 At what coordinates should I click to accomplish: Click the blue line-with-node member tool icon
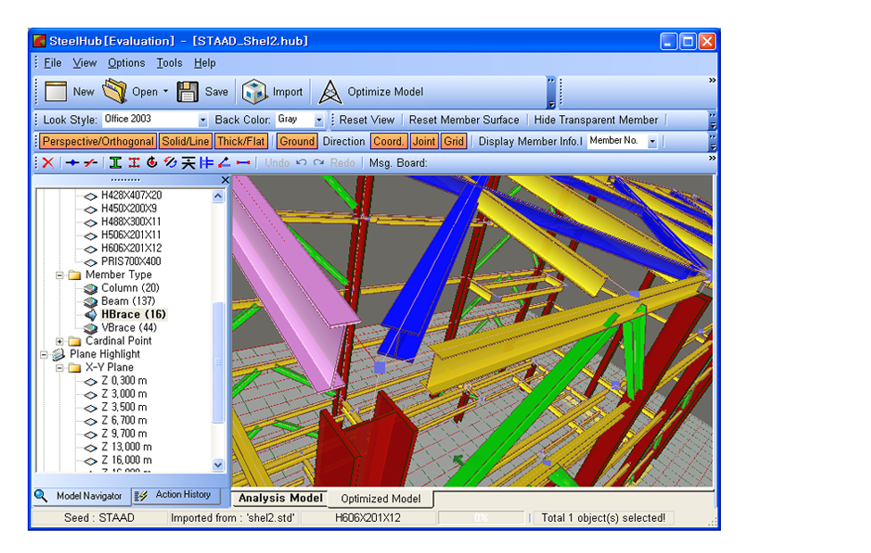tap(72, 162)
